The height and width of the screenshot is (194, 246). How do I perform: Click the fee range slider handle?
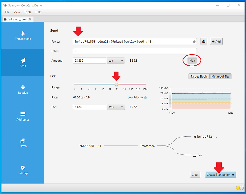tap(116, 85)
